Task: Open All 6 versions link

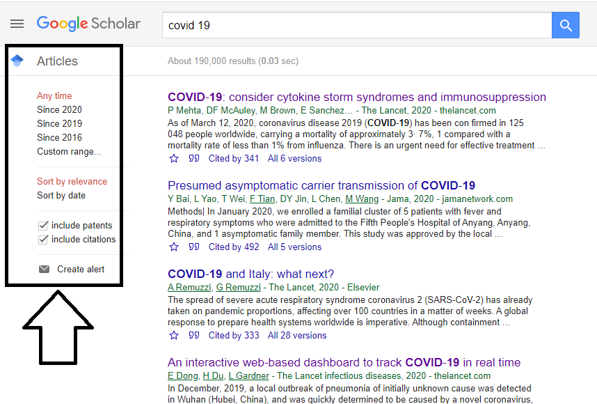Action: (295, 159)
